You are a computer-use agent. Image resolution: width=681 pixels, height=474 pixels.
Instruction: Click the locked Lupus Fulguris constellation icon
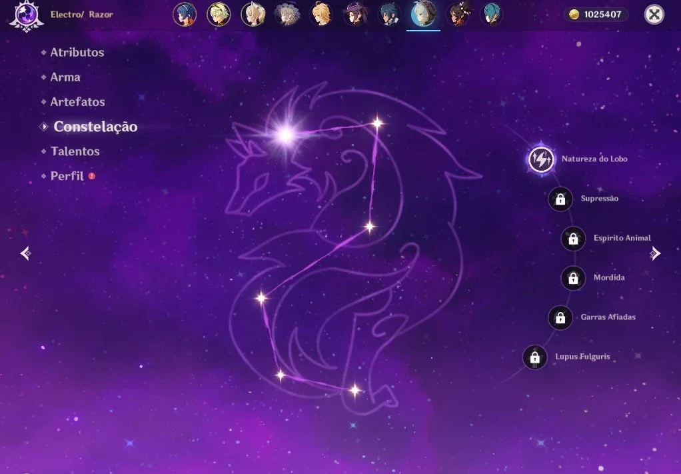click(x=535, y=357)
